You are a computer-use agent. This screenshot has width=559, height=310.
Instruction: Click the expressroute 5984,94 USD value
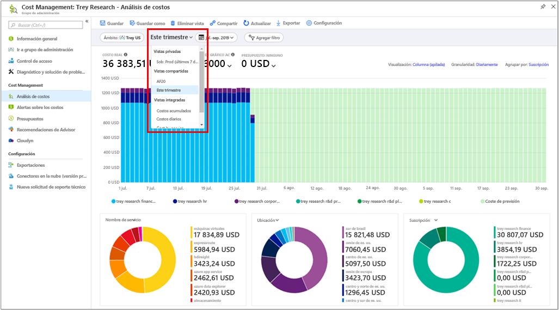point(214,250)
